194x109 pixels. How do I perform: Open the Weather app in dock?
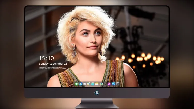click(81, 84)
